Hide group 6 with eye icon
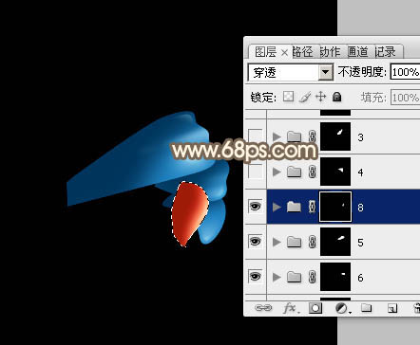The image size is (420, 345). point(256,277)
